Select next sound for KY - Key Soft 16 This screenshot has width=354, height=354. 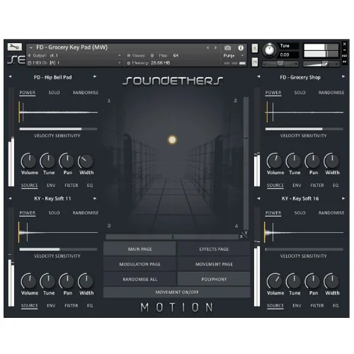coord(343,198)
